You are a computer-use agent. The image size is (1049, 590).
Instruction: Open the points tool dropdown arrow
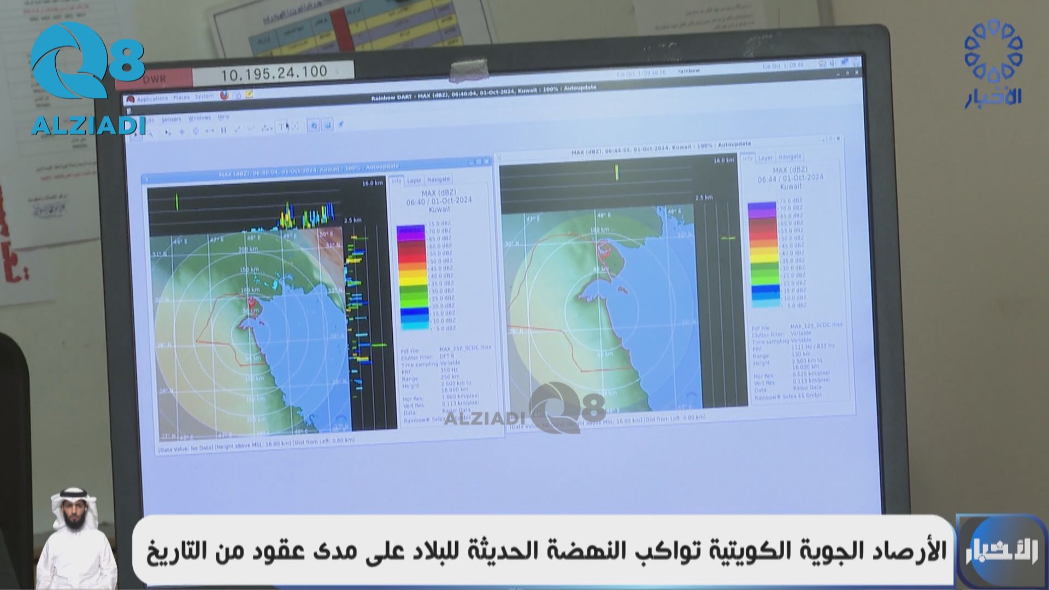pyautogui.click(x=271, y=128)
